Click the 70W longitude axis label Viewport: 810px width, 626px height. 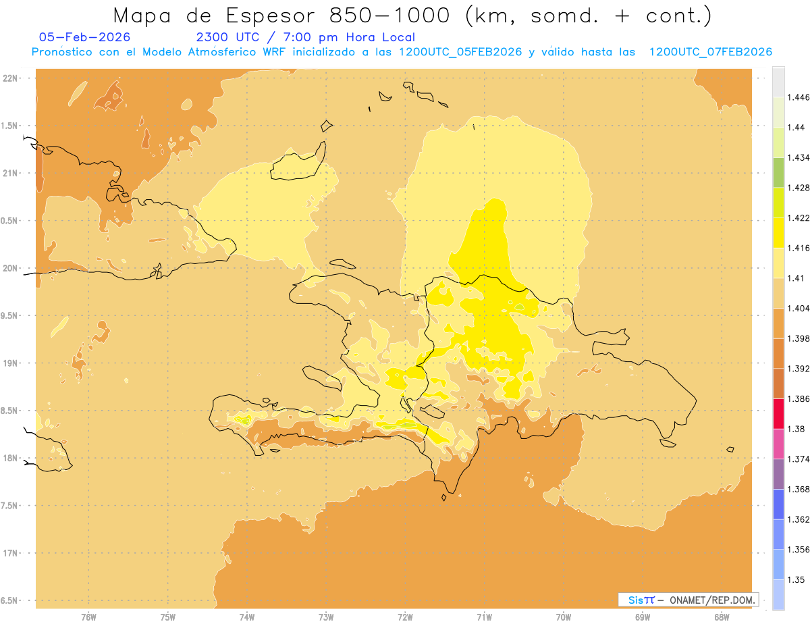tap(564, 617)
